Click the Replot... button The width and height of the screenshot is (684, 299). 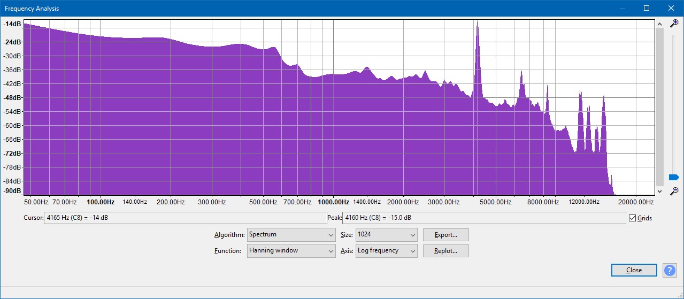tap(445, 251)
